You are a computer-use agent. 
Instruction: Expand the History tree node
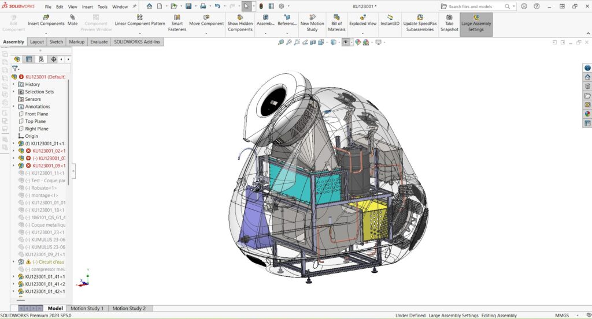coord(14,84)
